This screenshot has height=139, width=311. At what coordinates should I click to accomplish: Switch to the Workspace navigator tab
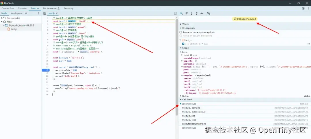click(x=16, y=13)
